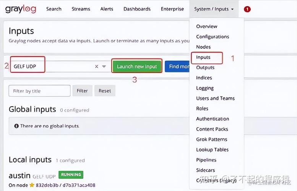Click the Graylog logo
The width and height of the screenshot is (297, 191).
pyautogui.click(x=21, y=9)
